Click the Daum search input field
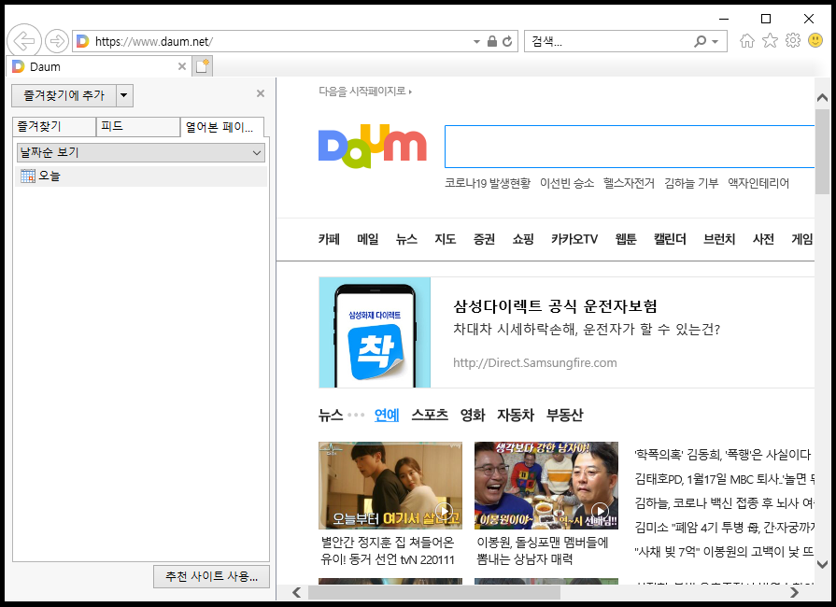This screenshot has height=607, width=836. pyautogui.click(x=630, y=147)
